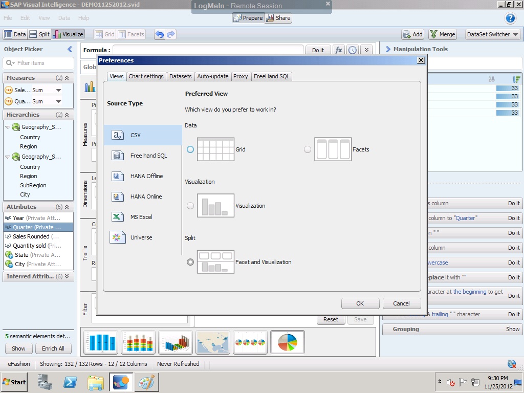The image size is (524, 393).
Task: Choose the 3D column chart type
Action: pyautogui.click(x=176, y=342)
